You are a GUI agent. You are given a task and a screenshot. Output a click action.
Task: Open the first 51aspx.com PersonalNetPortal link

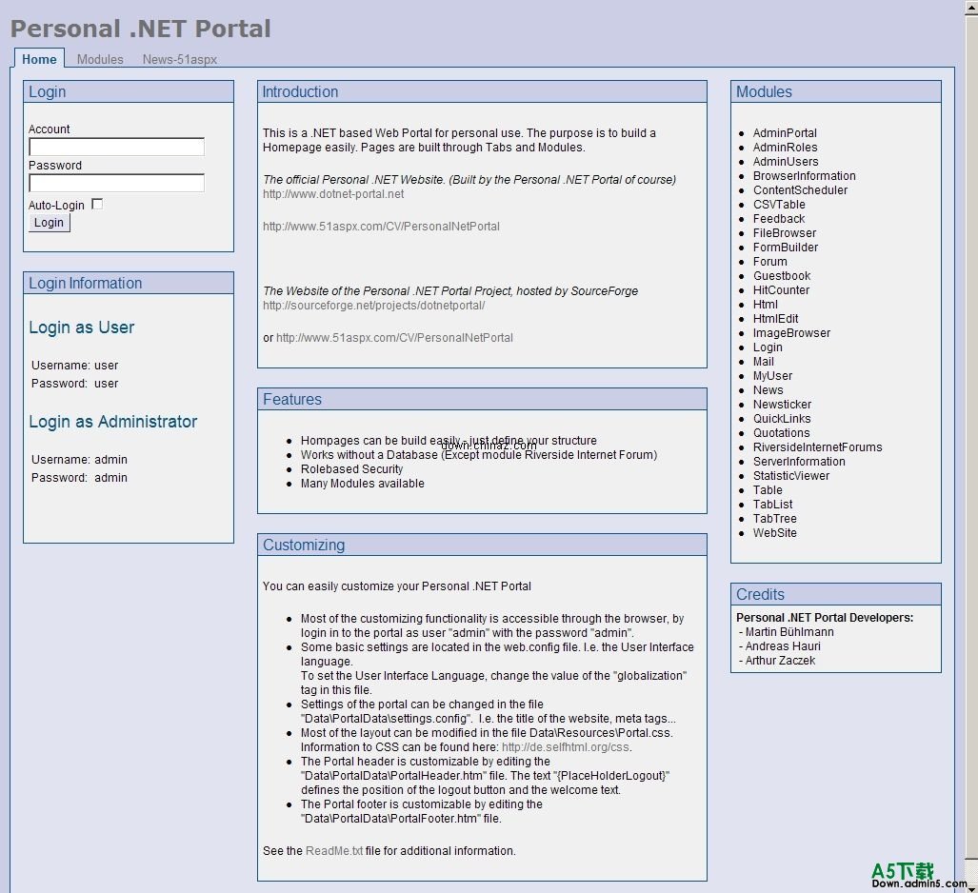click(381, 227)
